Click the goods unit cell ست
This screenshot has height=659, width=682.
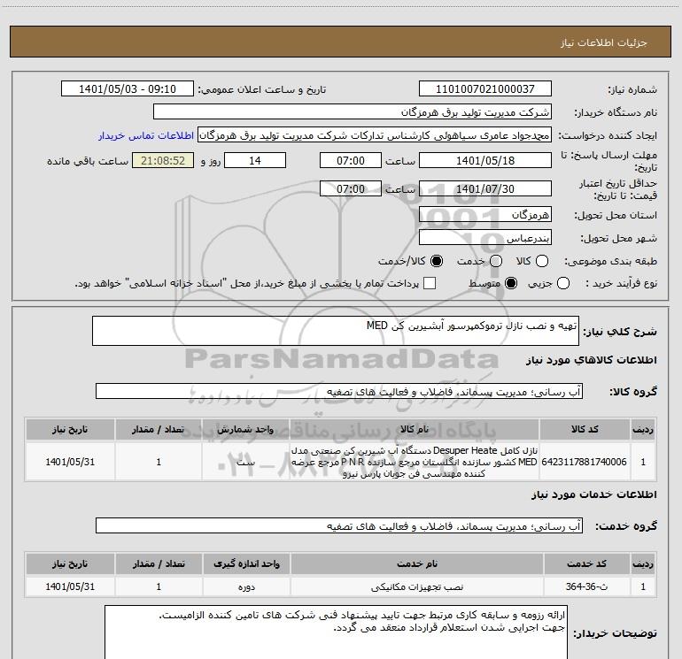(x=245, y=462)
